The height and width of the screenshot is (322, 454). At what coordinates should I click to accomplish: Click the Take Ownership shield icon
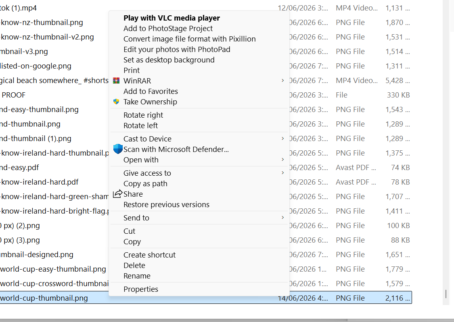116,102
